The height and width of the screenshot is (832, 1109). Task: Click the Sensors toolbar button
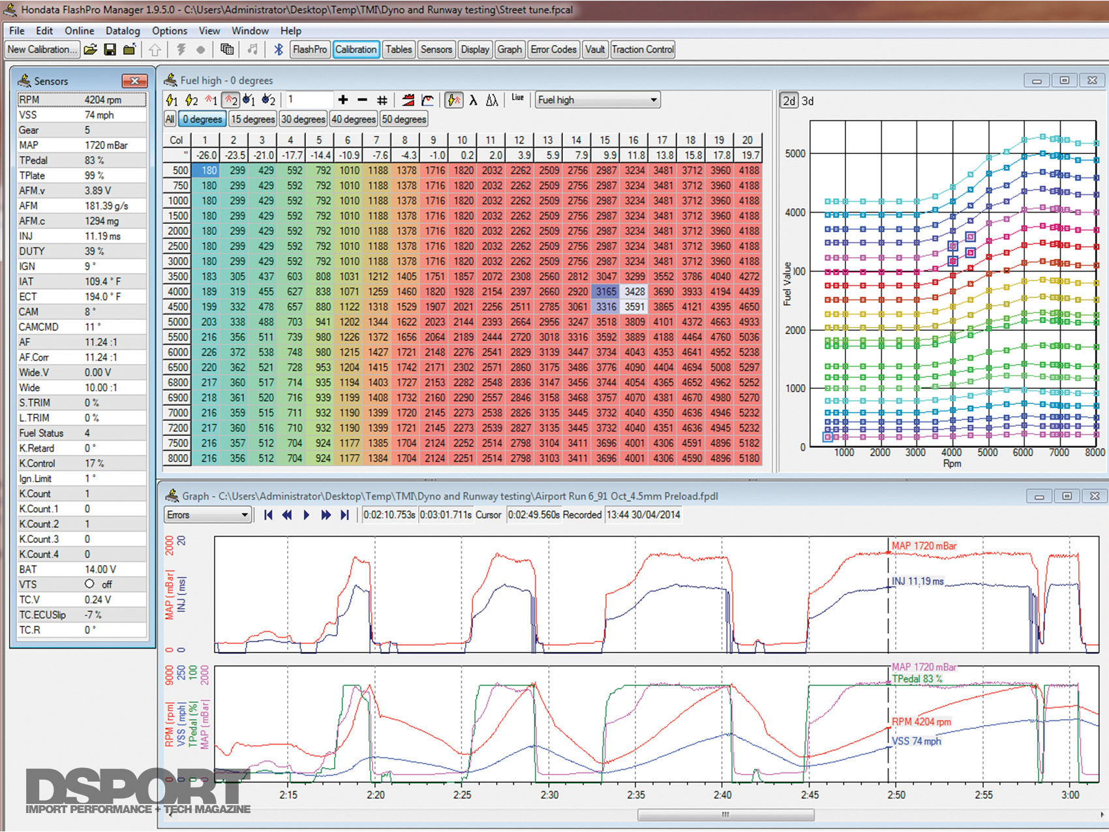point(436,50)
